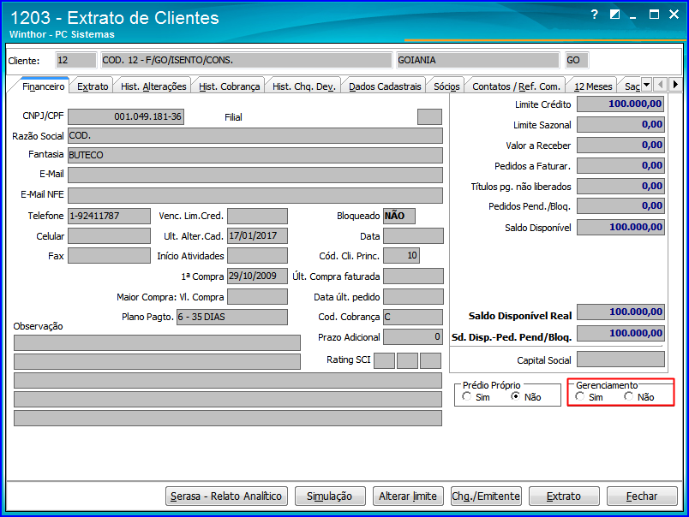Click the Últ. Compra faturada field
689x517 pixels.
click(x=413, y=276)
